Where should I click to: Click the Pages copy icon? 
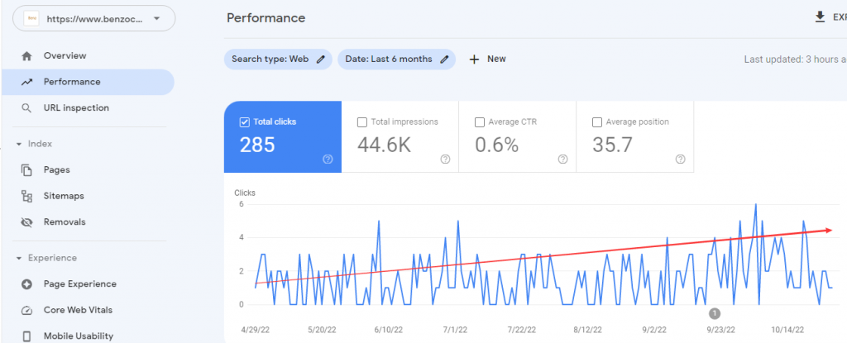pyautogui.click(x=26, y=170)
